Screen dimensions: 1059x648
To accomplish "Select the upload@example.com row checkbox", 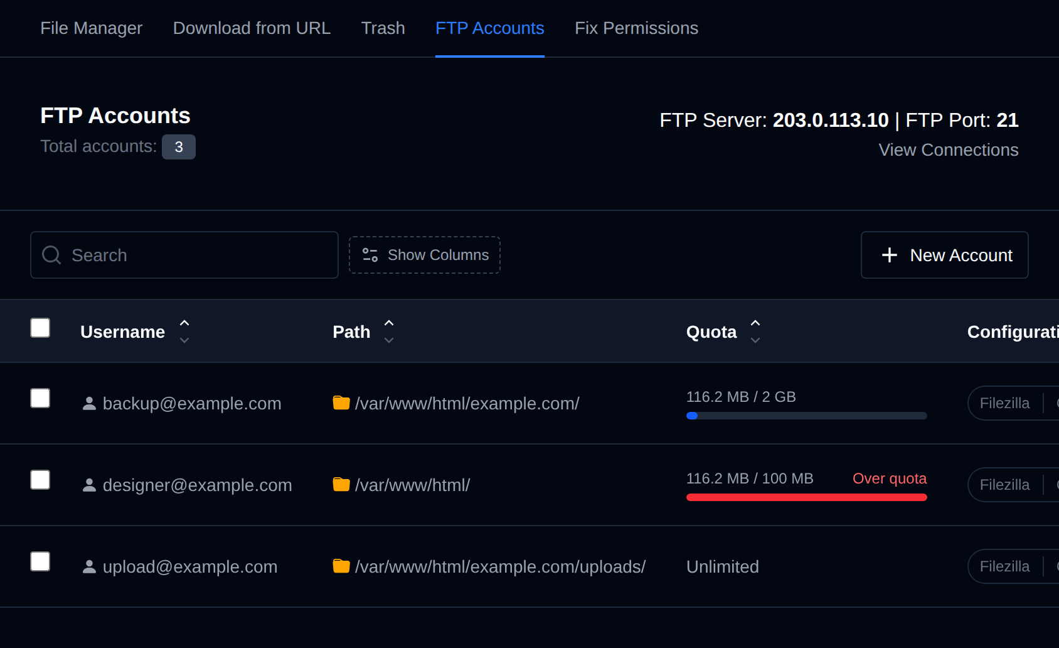I will pos(40,561).
